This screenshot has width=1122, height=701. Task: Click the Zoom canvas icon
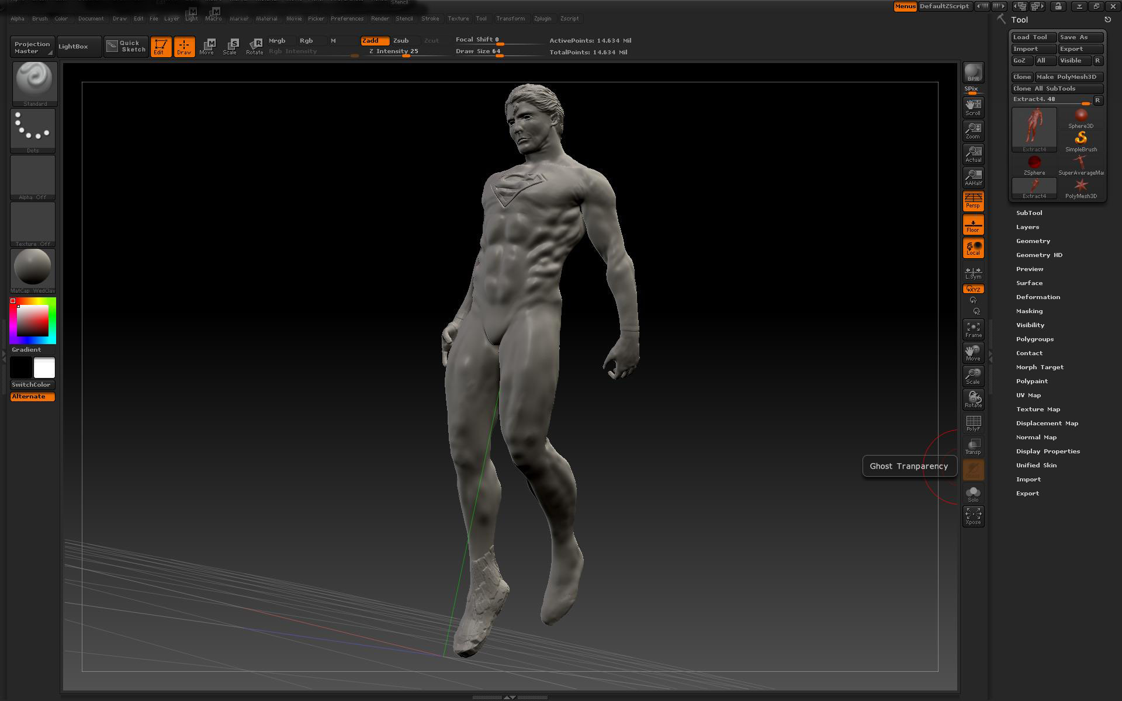click(x=973, y=130)
